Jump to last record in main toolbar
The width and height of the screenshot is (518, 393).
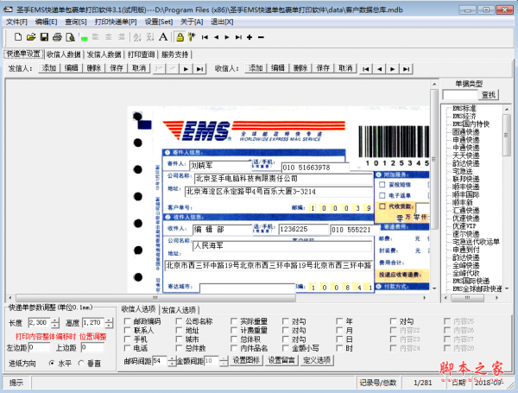click(x=238, y=37)
